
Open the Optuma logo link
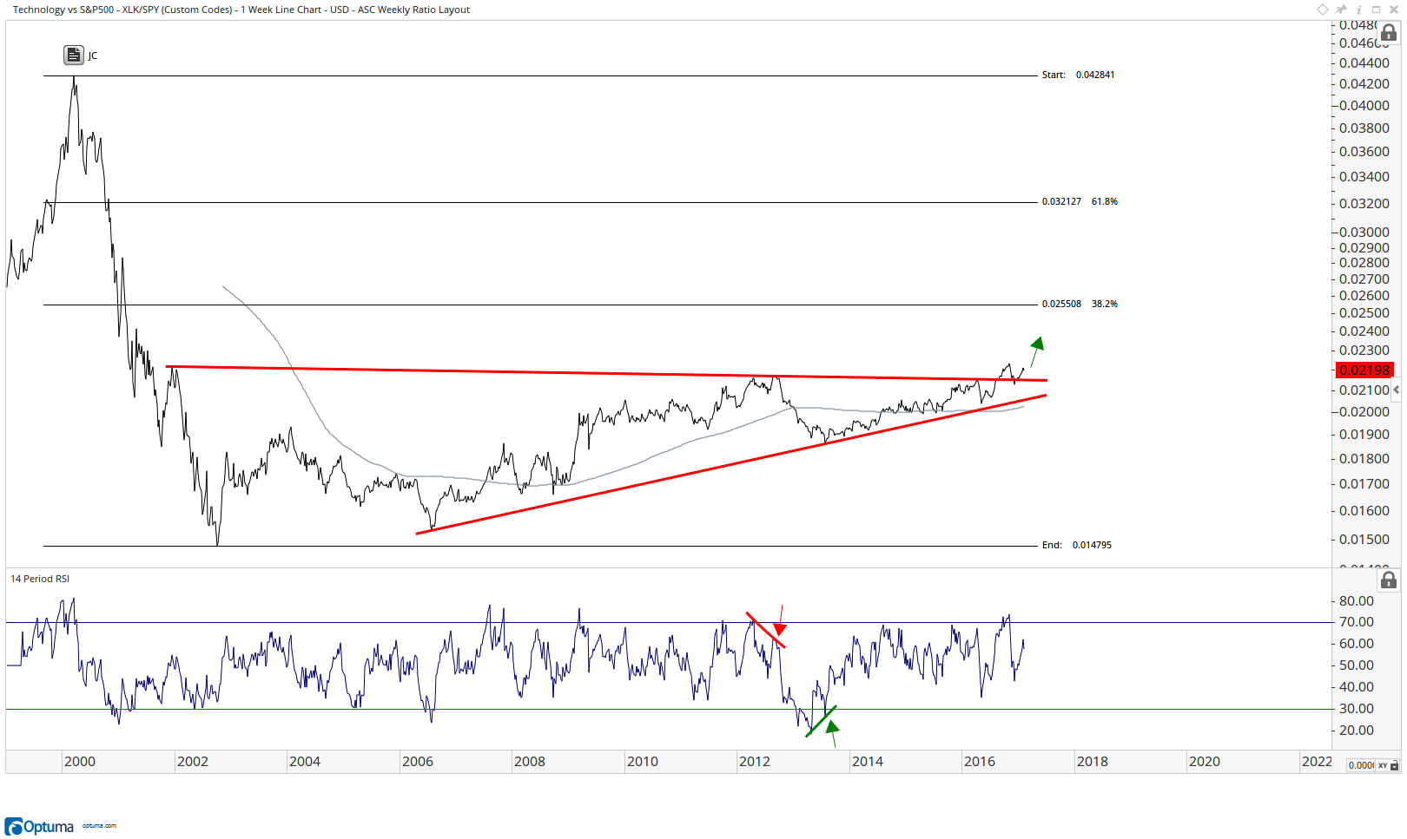[40, 826]
